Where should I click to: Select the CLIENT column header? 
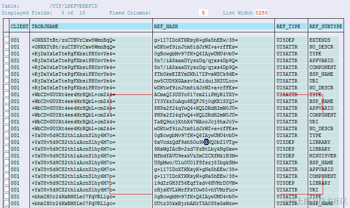coord(19,26)
